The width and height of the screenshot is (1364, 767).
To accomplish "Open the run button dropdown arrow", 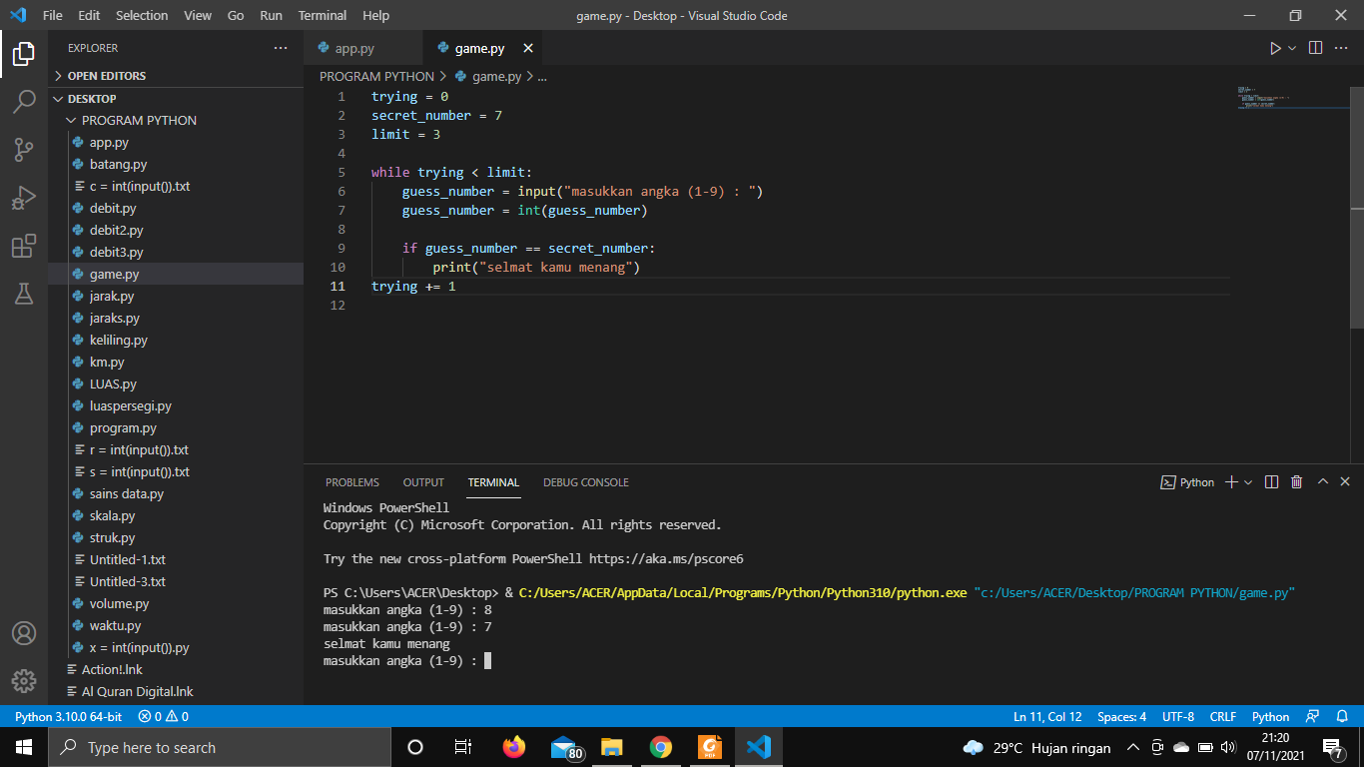I will click(x=1292, y=48).
